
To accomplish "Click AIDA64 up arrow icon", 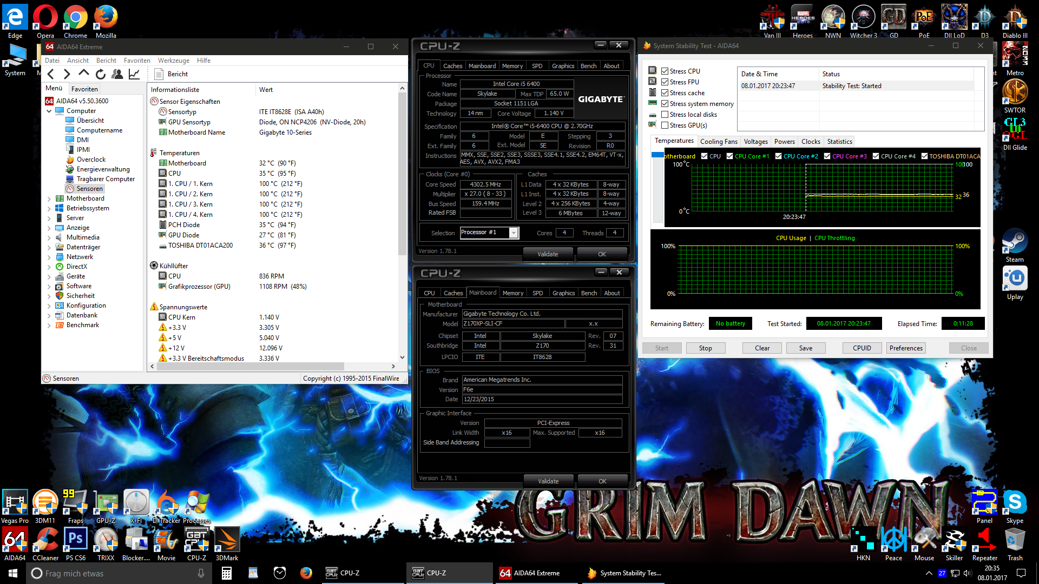I will tap(83, 73).
